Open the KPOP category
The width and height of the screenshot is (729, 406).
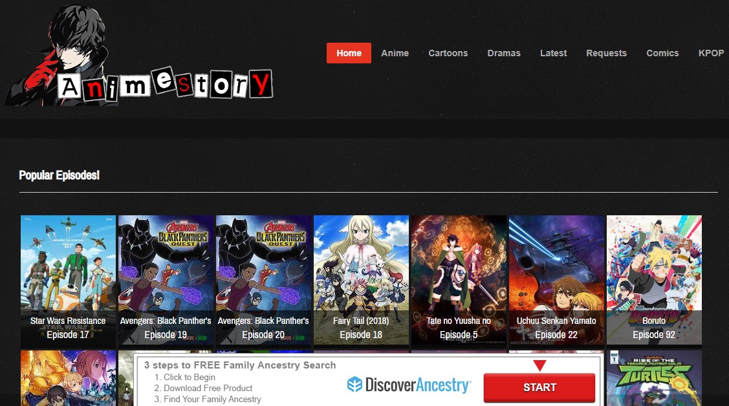(x=712, y=53)
